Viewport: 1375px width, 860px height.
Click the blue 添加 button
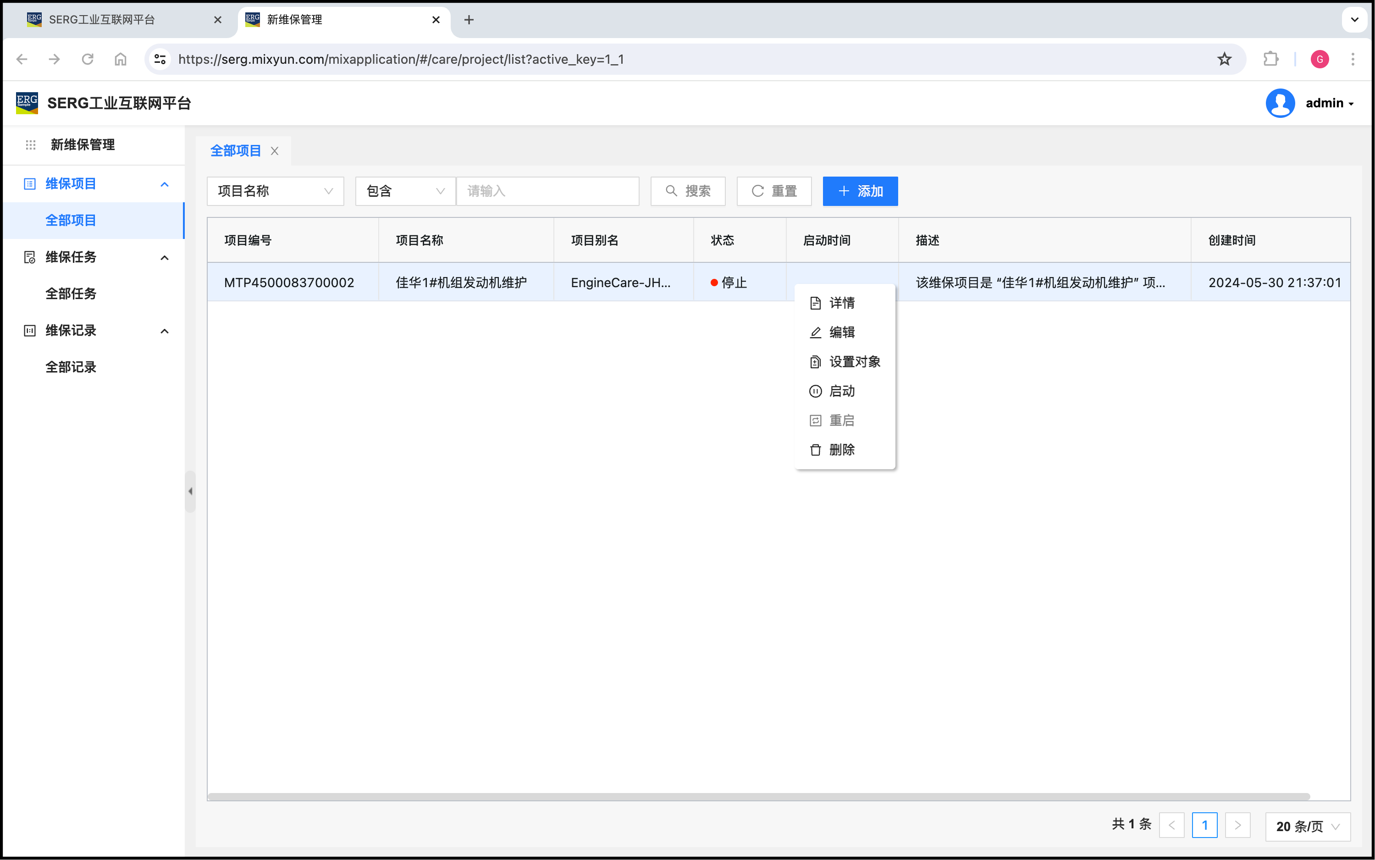click(860, 191)
